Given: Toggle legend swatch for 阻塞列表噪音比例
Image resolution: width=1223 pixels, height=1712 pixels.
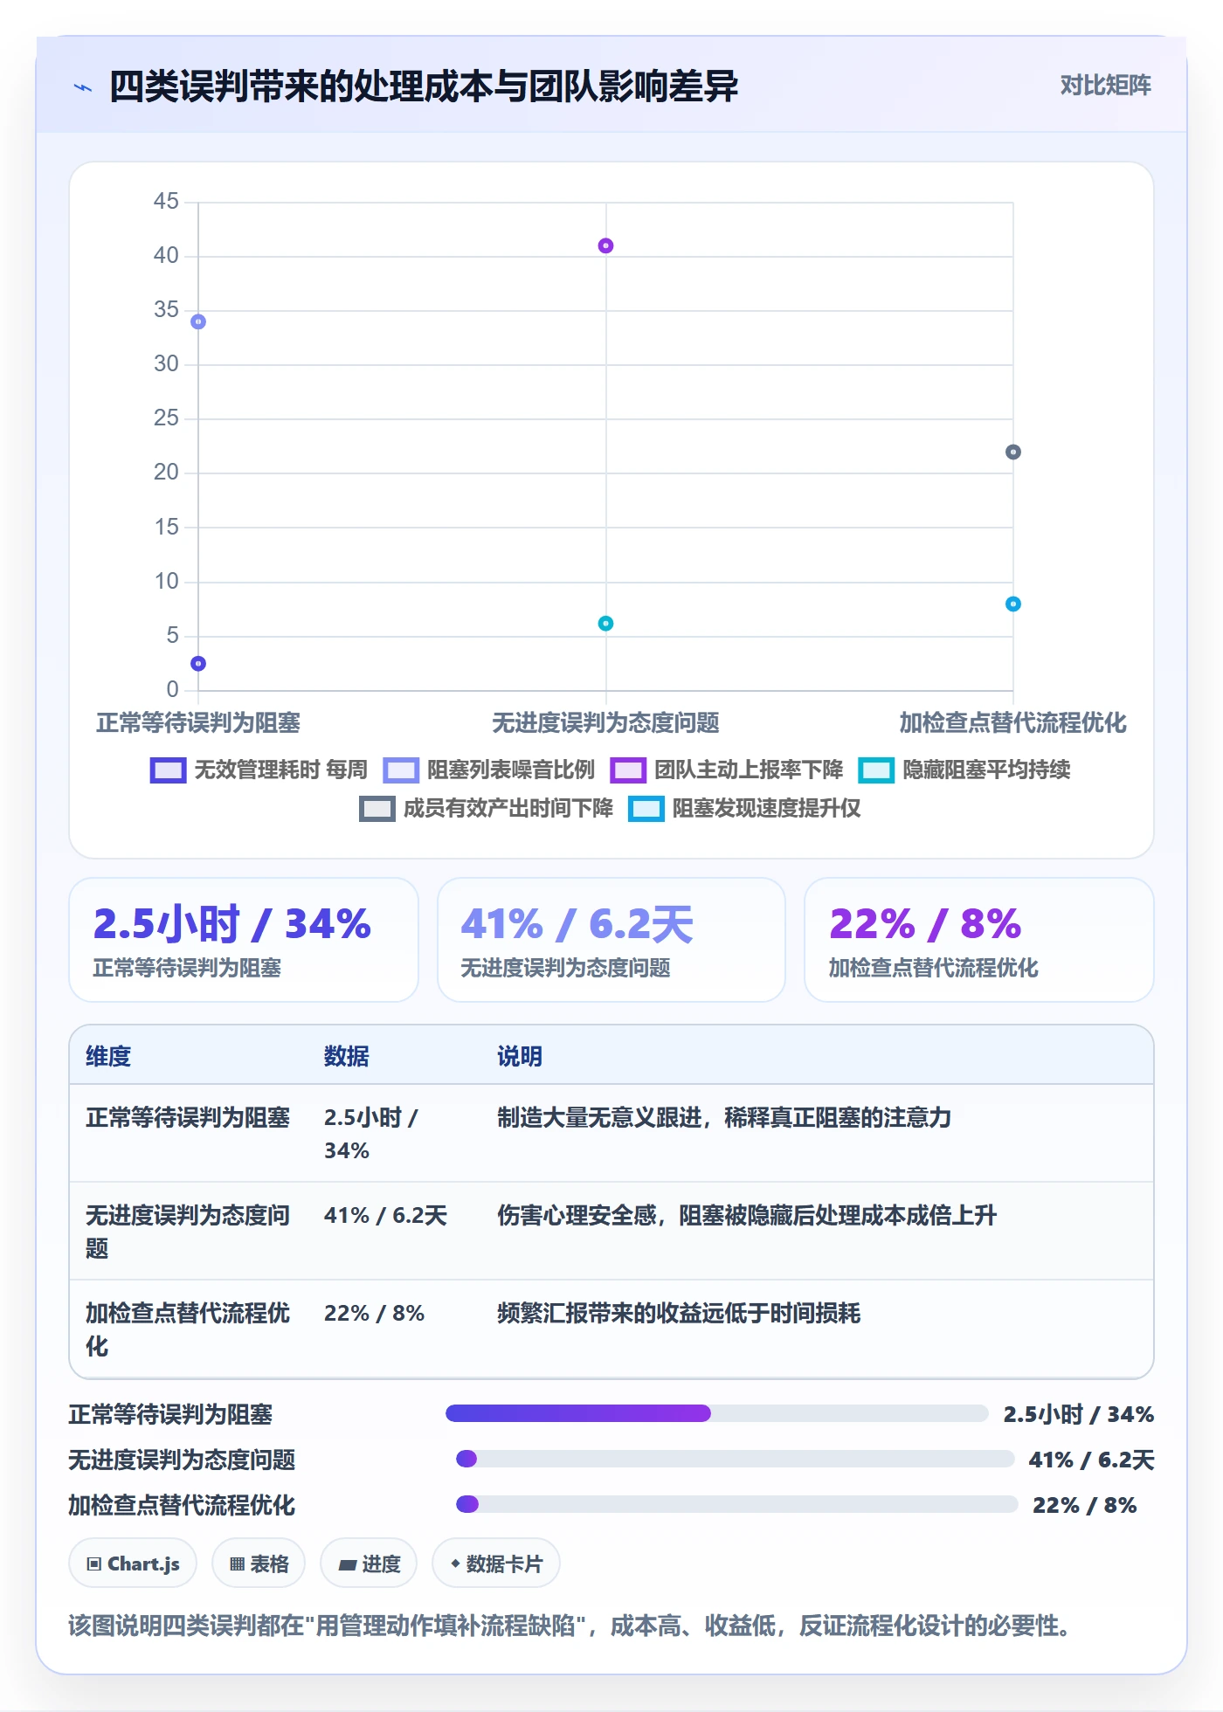Looking at the screenshot, I should point(401,770).
